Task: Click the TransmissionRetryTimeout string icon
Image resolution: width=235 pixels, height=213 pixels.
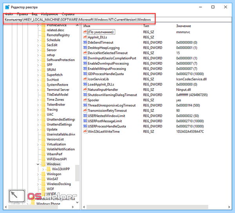Action: click(85, 111)
